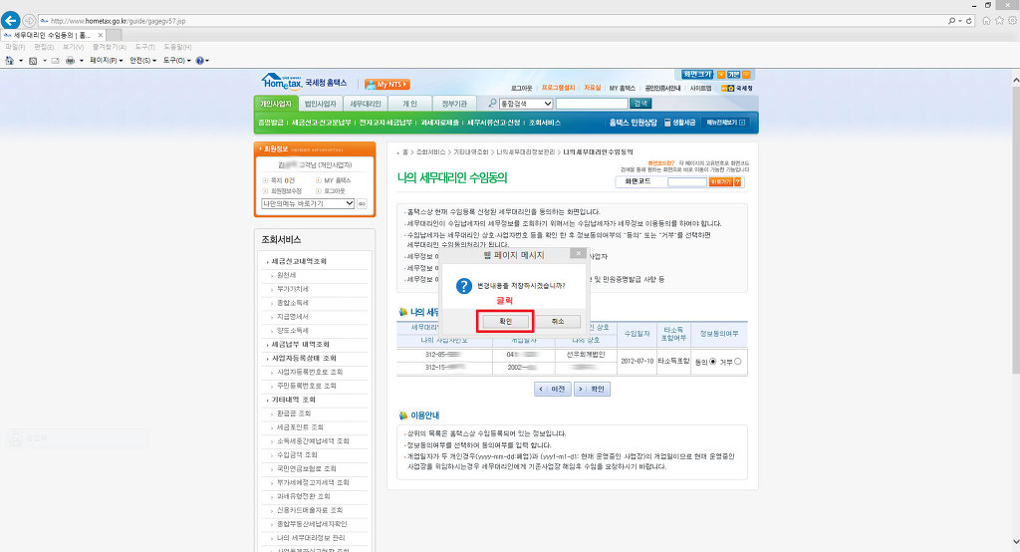This screenshot has height=552, width=1020.
Task: Click the 사이트맵 link
Action: pyautogui.click(x=700, y=88)
